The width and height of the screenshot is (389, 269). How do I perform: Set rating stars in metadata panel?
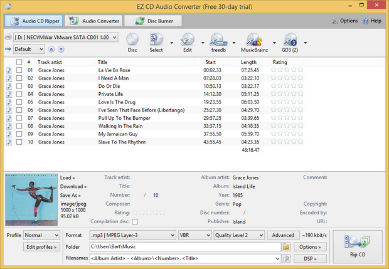[x=148, y=213]
